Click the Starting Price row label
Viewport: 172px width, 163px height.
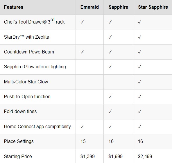coord(18,157)
